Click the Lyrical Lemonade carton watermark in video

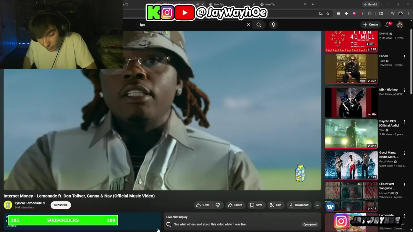tap(300, 174)
